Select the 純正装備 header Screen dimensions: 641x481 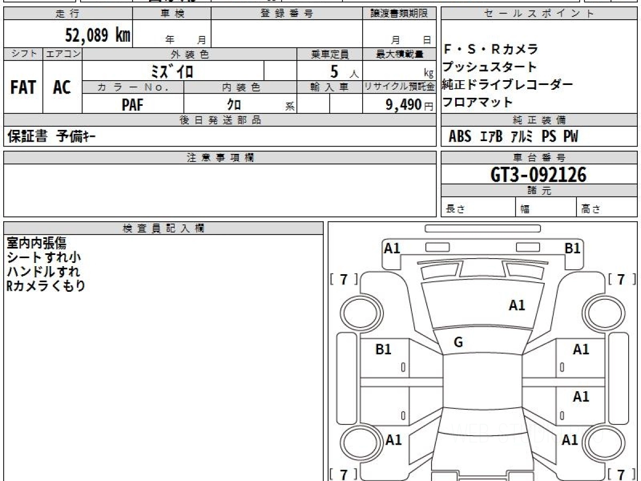(x=539, y=120)
